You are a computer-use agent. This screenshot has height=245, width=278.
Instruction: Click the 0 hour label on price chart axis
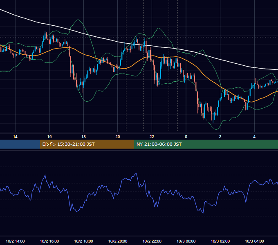coord(186,137)
